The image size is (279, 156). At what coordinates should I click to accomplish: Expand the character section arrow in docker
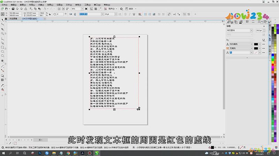tap(247, 58)
